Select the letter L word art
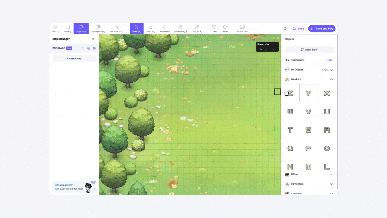This screenshot has width=387, height=218. click(327, 167)
